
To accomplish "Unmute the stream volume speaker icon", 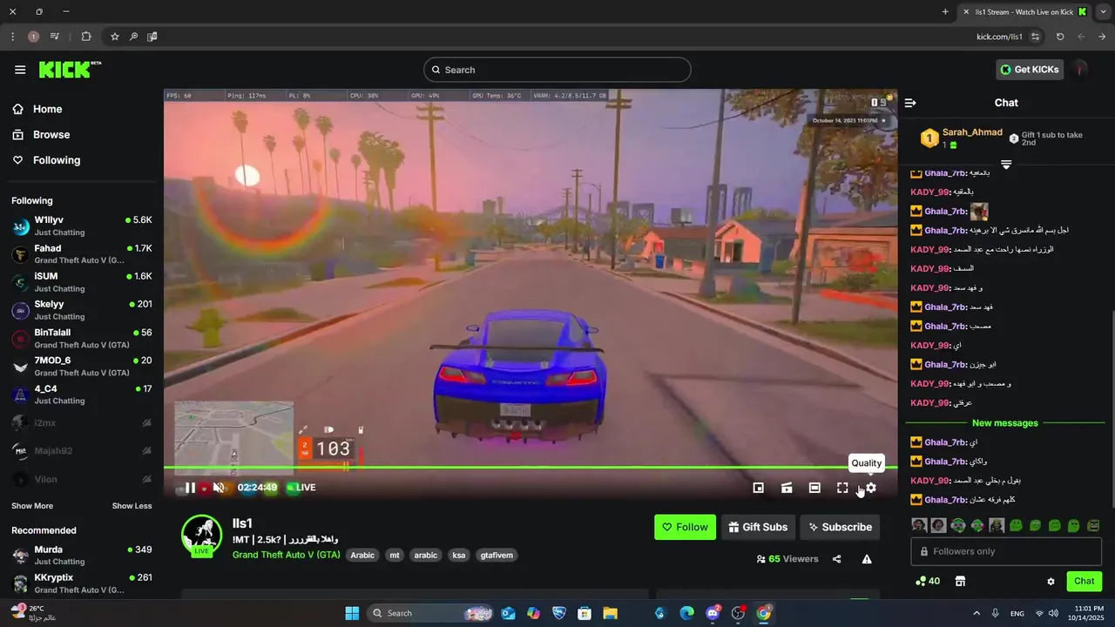I will pos(219,488).
